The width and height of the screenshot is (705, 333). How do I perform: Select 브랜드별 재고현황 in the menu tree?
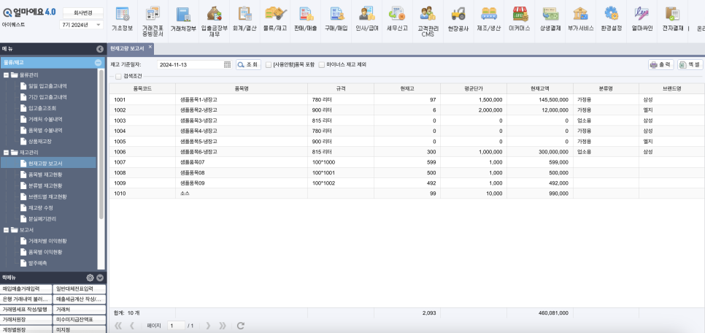47,196
